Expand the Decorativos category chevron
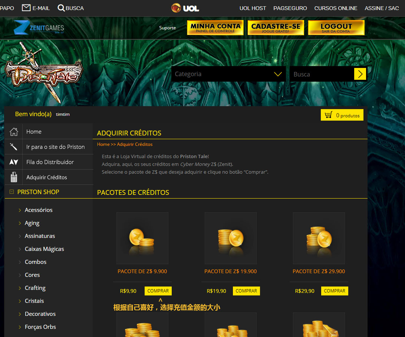The height and width of the screenshot is (337, 405). click(20, 314)
